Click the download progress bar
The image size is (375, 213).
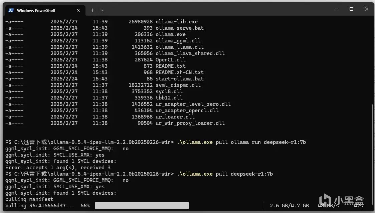tap(142, 205)
